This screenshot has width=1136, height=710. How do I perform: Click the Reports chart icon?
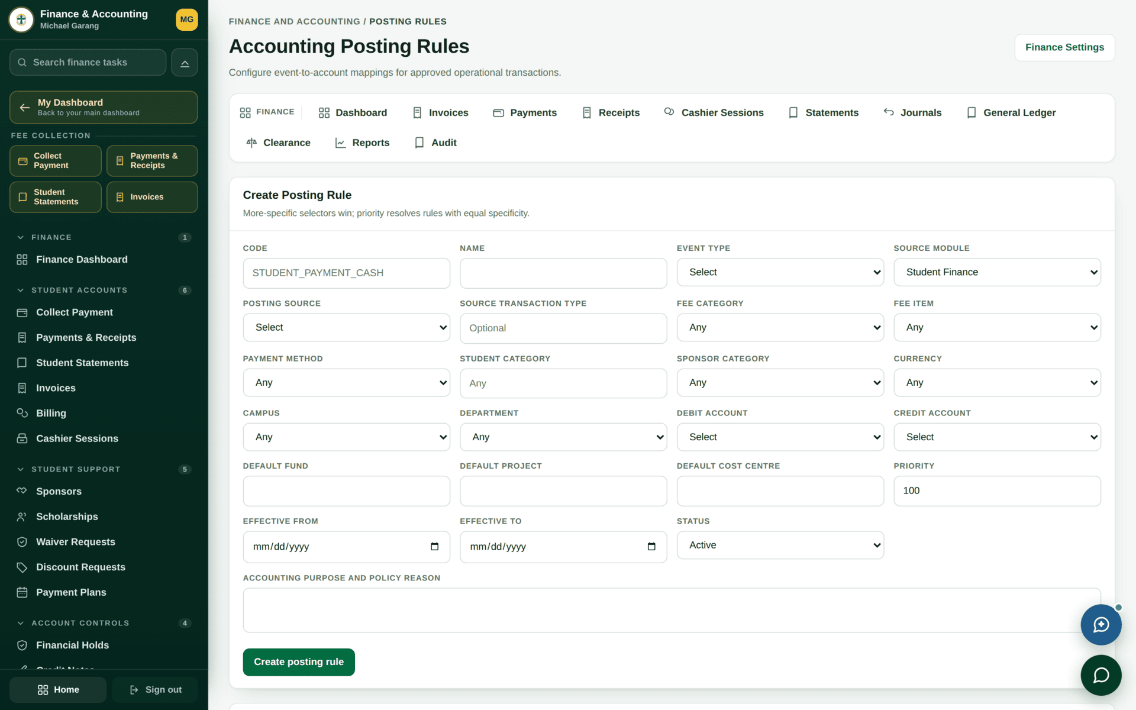pyautogui.click(x=340, y=143)
